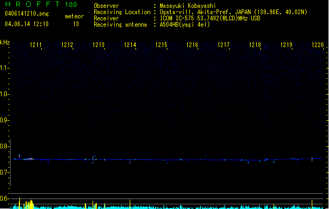This screenshot has width=329, height=209.
Task: Click the bright echo cluster before 1211
Action: click(29, 159)
